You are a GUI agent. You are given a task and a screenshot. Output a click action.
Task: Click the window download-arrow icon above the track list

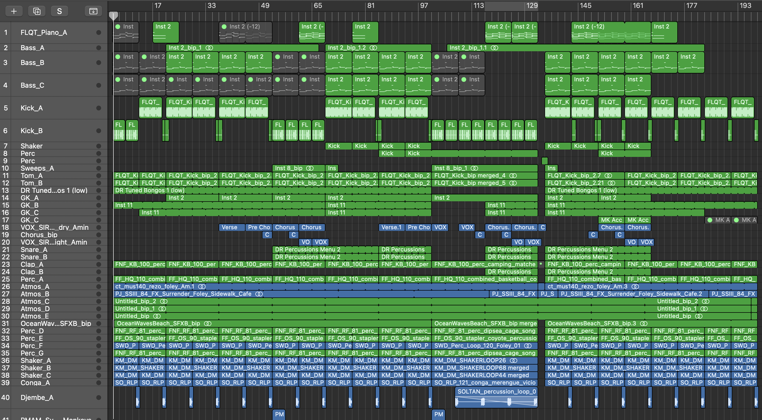(93, 11)
